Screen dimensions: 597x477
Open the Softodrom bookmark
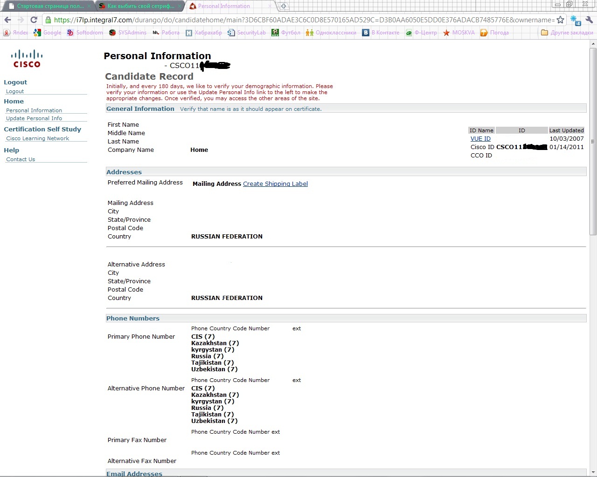(84, 33)
